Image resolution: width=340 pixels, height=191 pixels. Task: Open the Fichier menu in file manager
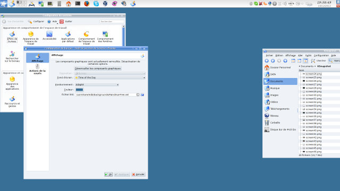pyautogui.click(x=269, y=55)
